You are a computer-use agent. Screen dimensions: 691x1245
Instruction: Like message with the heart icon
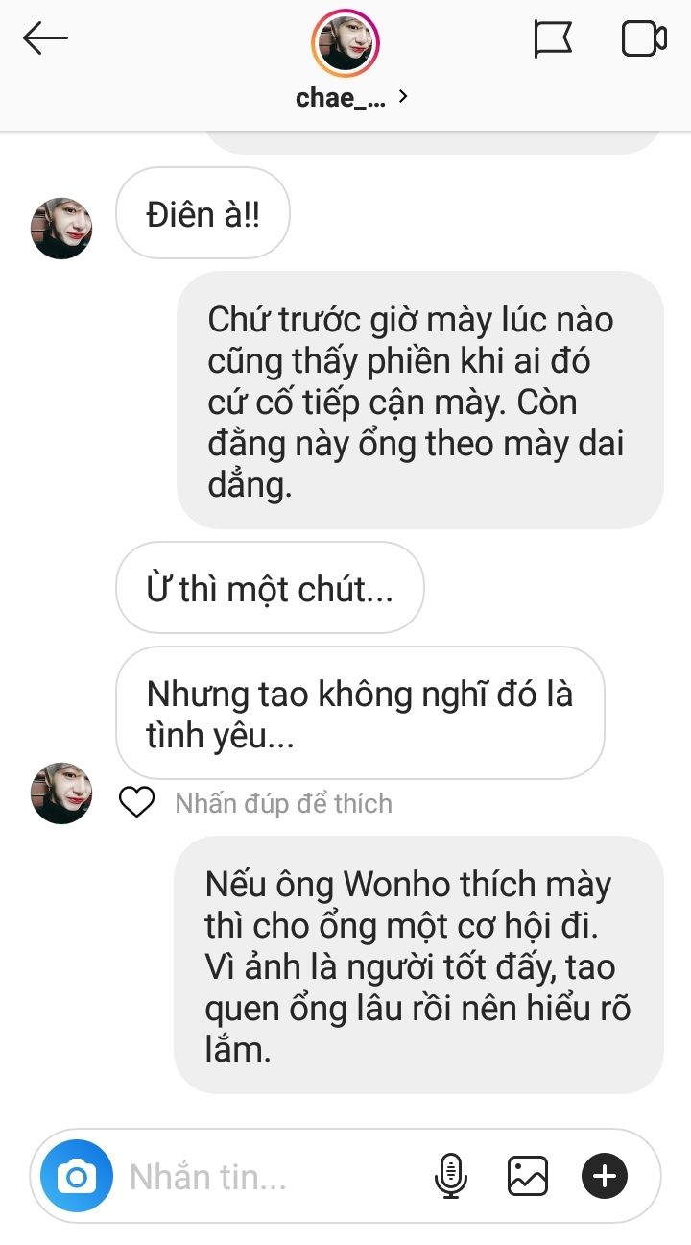(136, 802)
